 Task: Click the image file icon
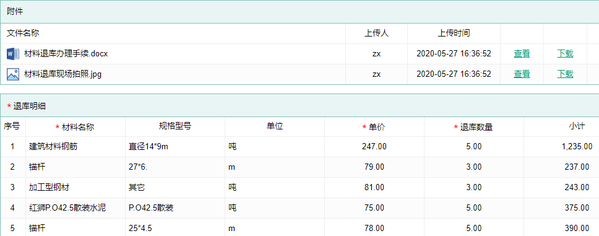(x=12, y=74)
